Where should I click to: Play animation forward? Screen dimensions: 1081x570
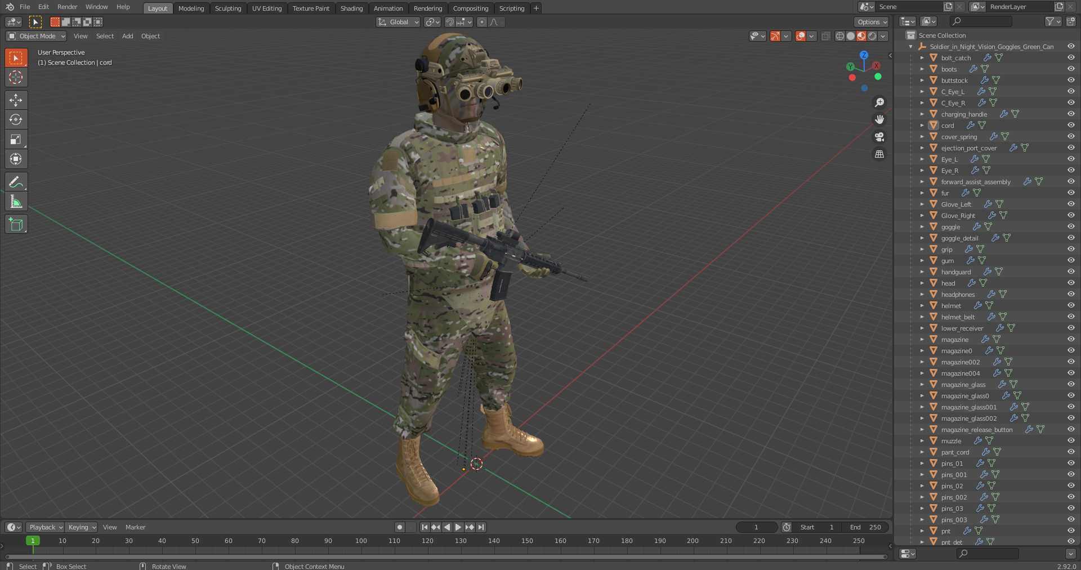[x=458, y=527]
